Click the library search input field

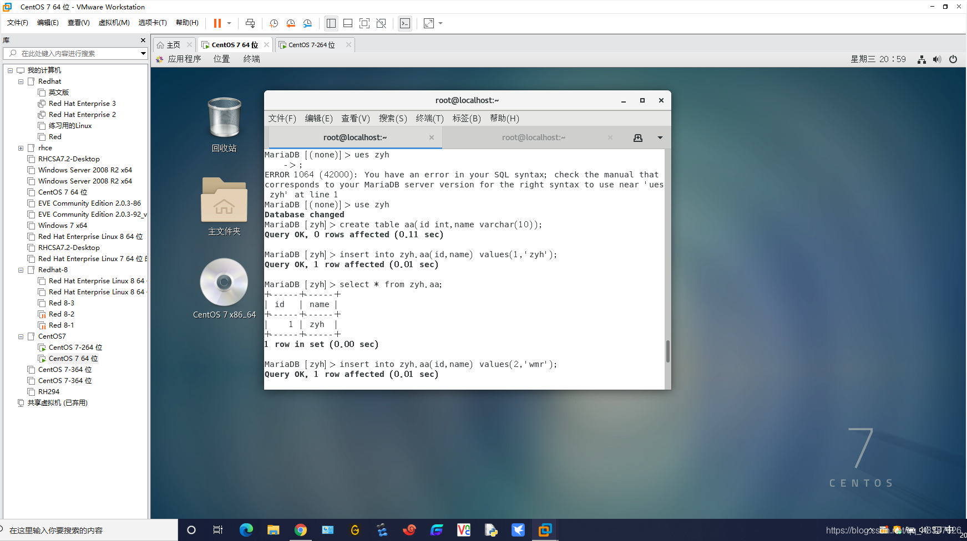coord(75,53)
